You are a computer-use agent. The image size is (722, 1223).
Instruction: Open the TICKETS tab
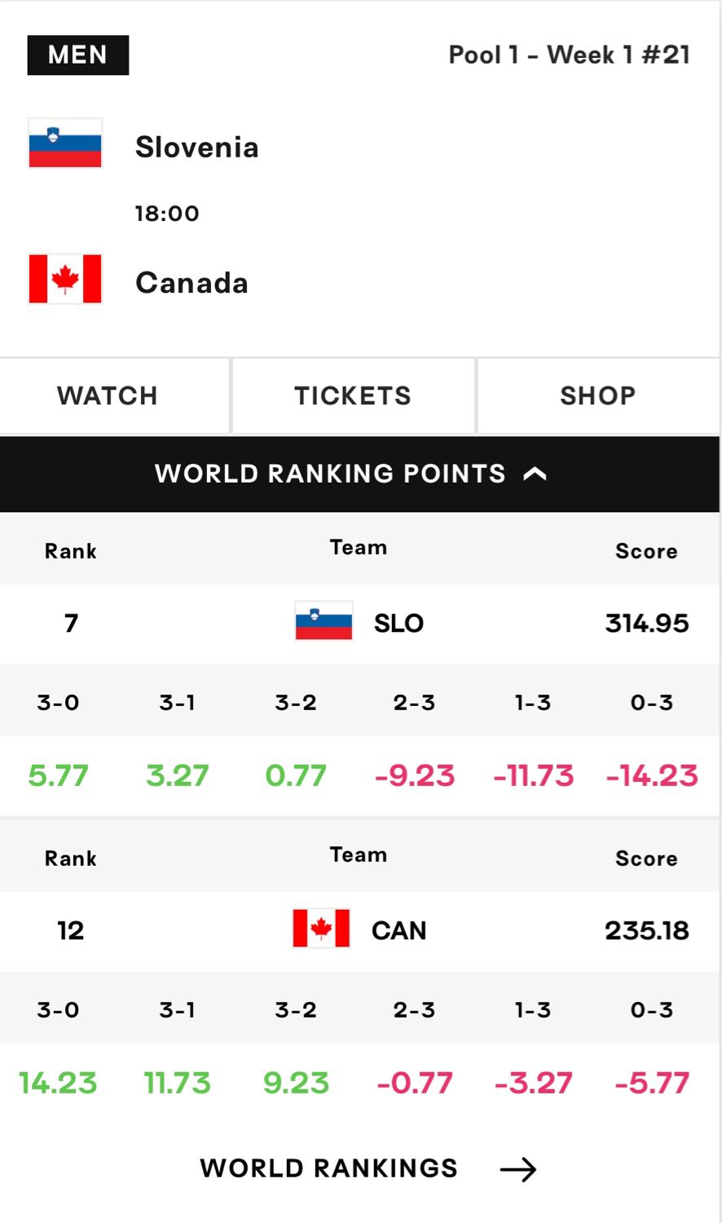point(354,396)
